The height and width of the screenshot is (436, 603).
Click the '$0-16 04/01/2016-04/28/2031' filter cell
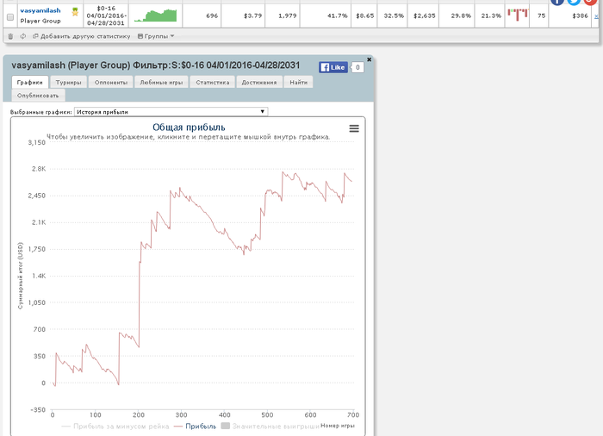106,16
